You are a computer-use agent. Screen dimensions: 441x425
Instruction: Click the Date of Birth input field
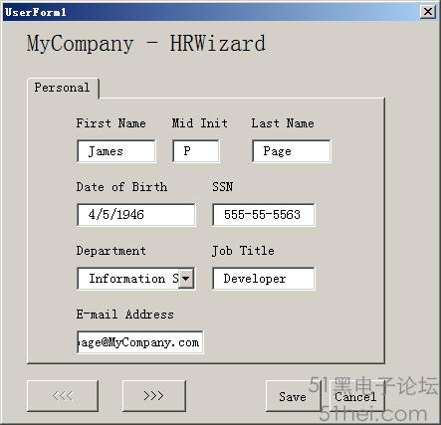pyautogui.click(x=136, y=215)
